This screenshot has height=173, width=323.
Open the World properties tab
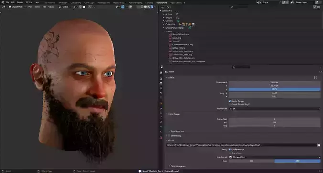point(161,98)
